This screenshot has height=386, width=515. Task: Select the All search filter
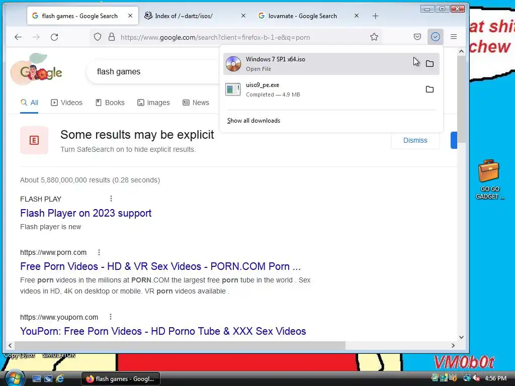29,103
